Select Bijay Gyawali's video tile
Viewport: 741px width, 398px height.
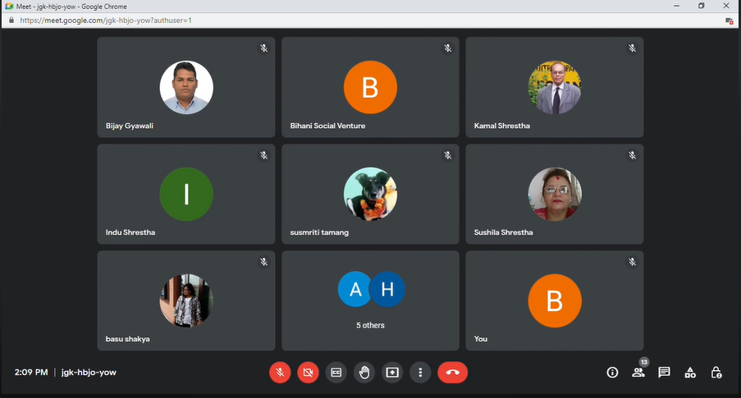[185, 87]
